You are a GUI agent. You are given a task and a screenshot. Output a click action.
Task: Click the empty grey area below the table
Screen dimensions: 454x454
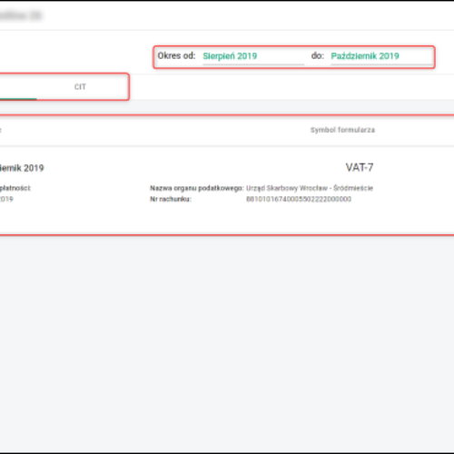(227, 342)
